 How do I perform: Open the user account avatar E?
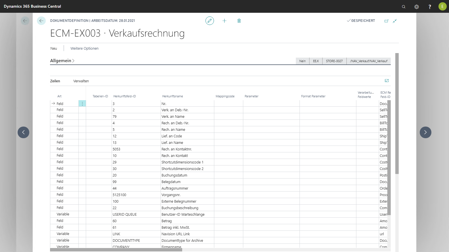click(442, 7)
